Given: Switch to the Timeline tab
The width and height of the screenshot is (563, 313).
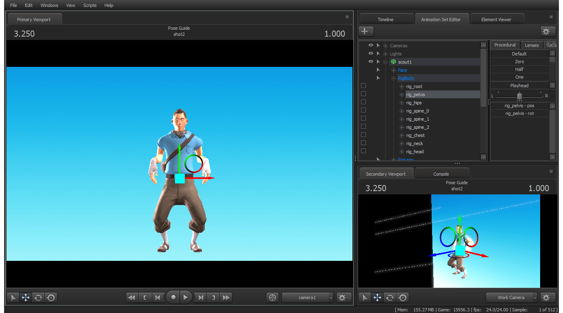Looking at the screenshot, I should (386, 19).
